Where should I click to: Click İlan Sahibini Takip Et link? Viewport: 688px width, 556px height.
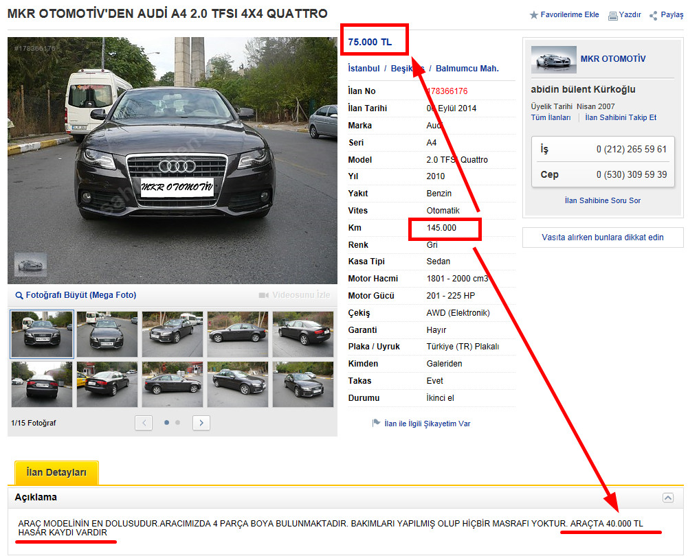(x=621, y=117)
